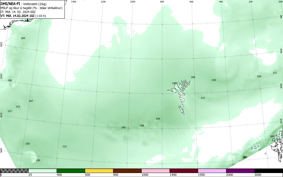283x177 pixels.
Task: Select the 2W longitude label
Action: pos(250,2)
